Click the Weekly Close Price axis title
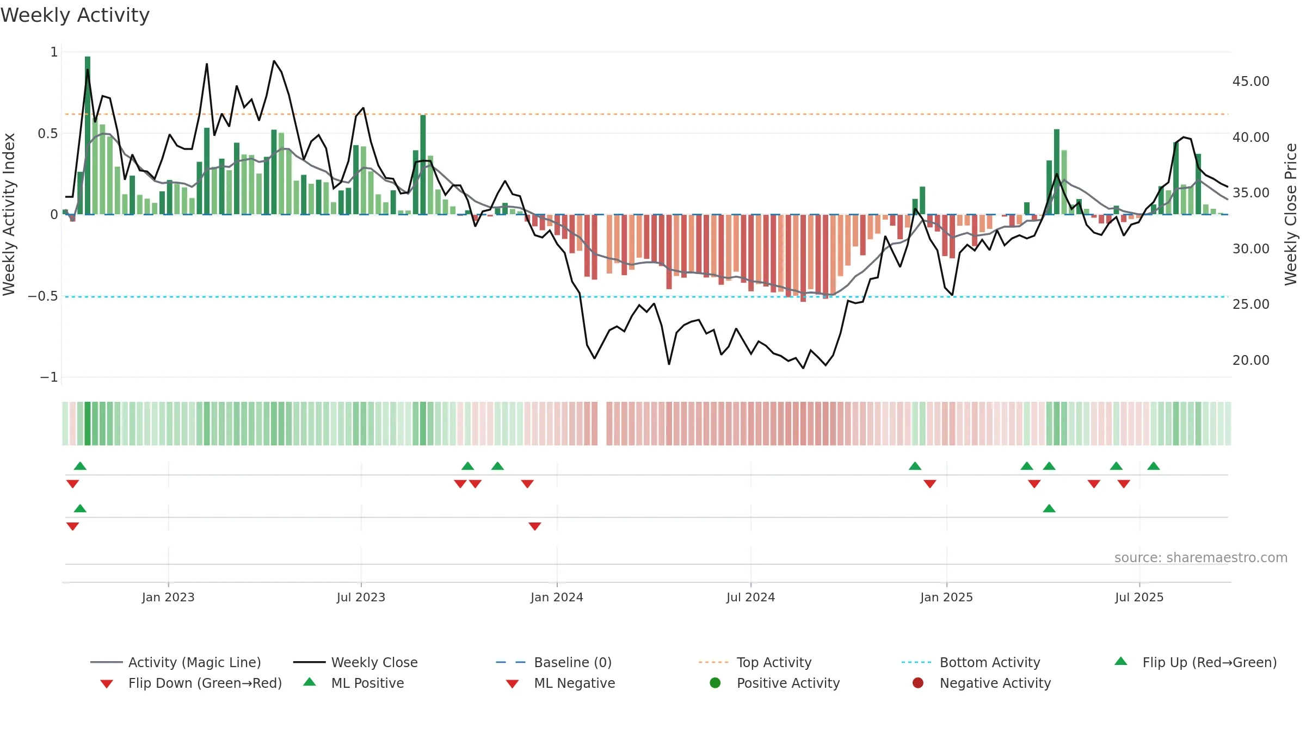The height and width of the screenshot is (734, 1306). [1291, 214]
